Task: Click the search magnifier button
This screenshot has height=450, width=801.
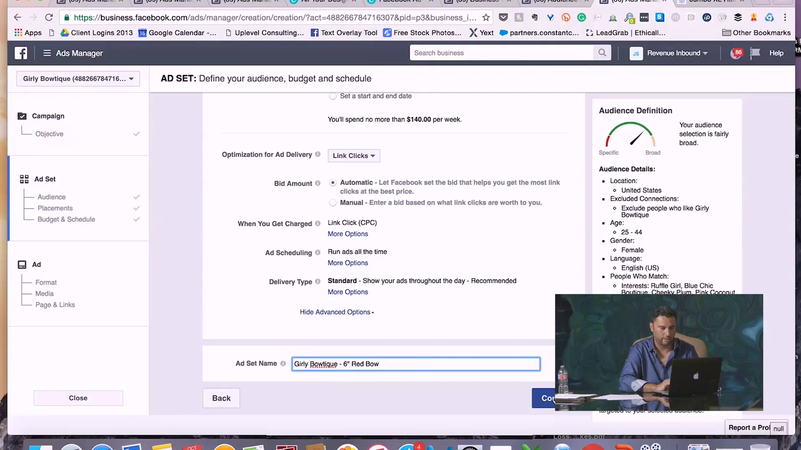Action: click(602, 52)
